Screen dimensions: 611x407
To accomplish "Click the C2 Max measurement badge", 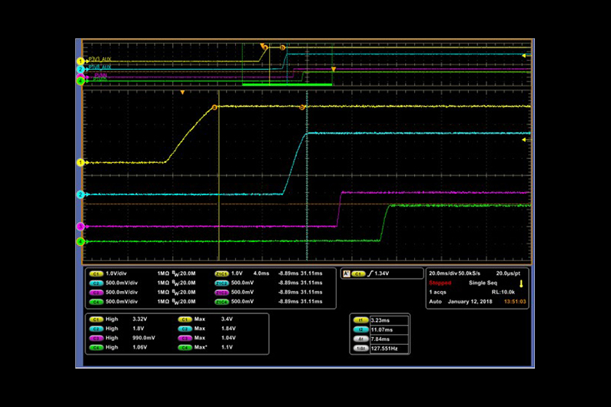I will pos(184,329).
